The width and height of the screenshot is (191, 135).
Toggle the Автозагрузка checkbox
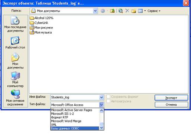108,101
